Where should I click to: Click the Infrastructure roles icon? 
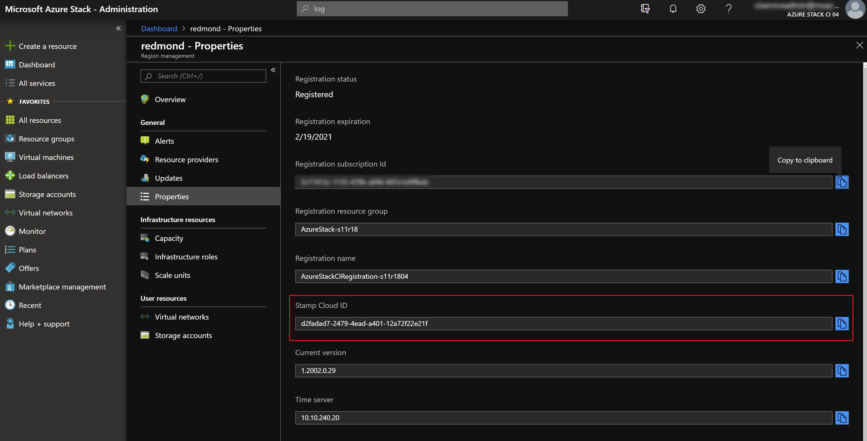pyautogui.click(x=145, y=256)
